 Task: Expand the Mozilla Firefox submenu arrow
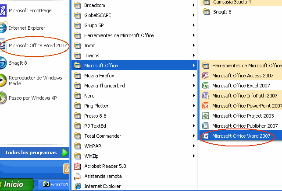point(193,76)
